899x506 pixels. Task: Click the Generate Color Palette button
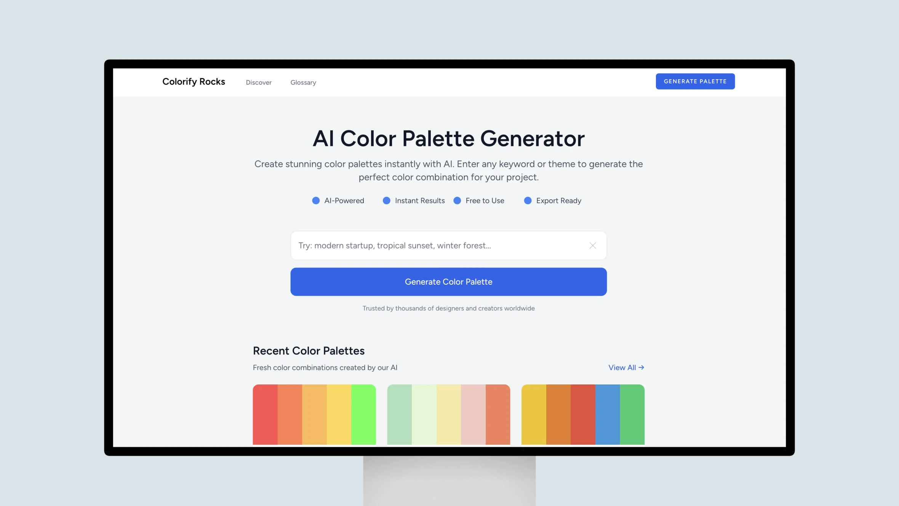point(448,281)
